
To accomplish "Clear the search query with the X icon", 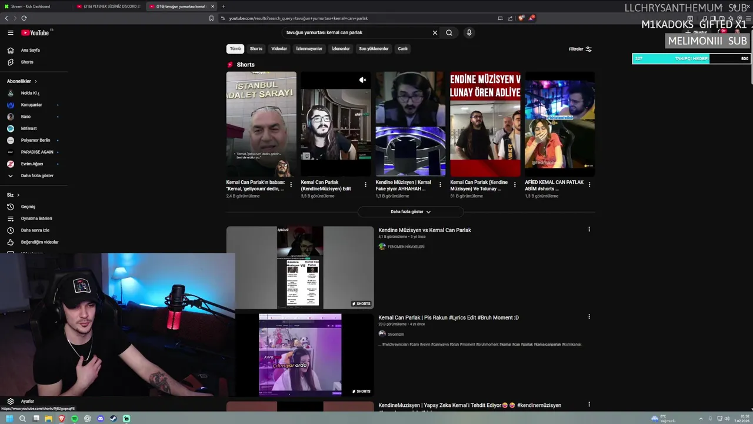I will click(435, 33).
